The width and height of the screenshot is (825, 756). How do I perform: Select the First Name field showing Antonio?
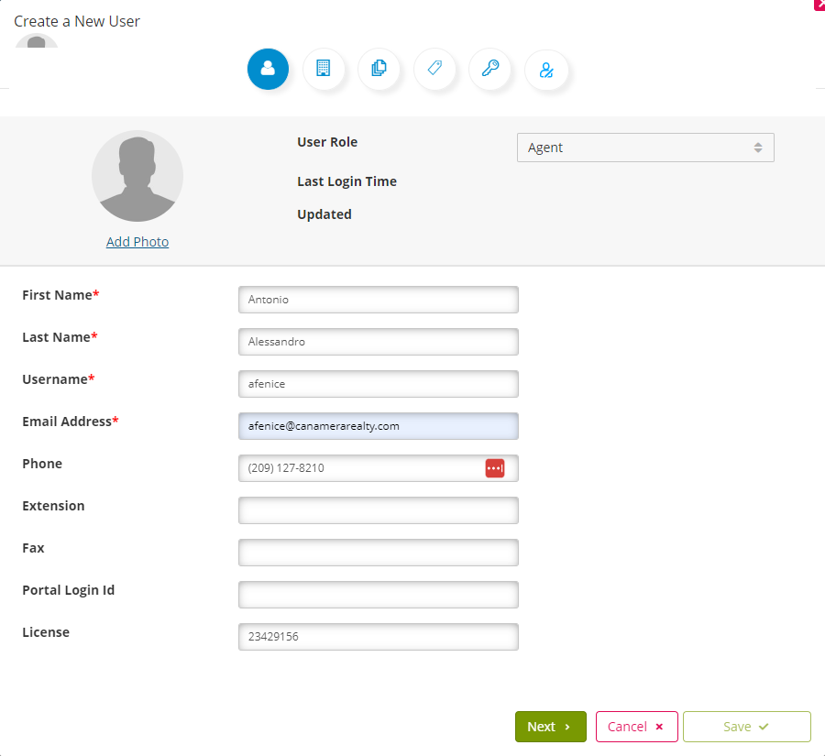(x=378, y=299)
